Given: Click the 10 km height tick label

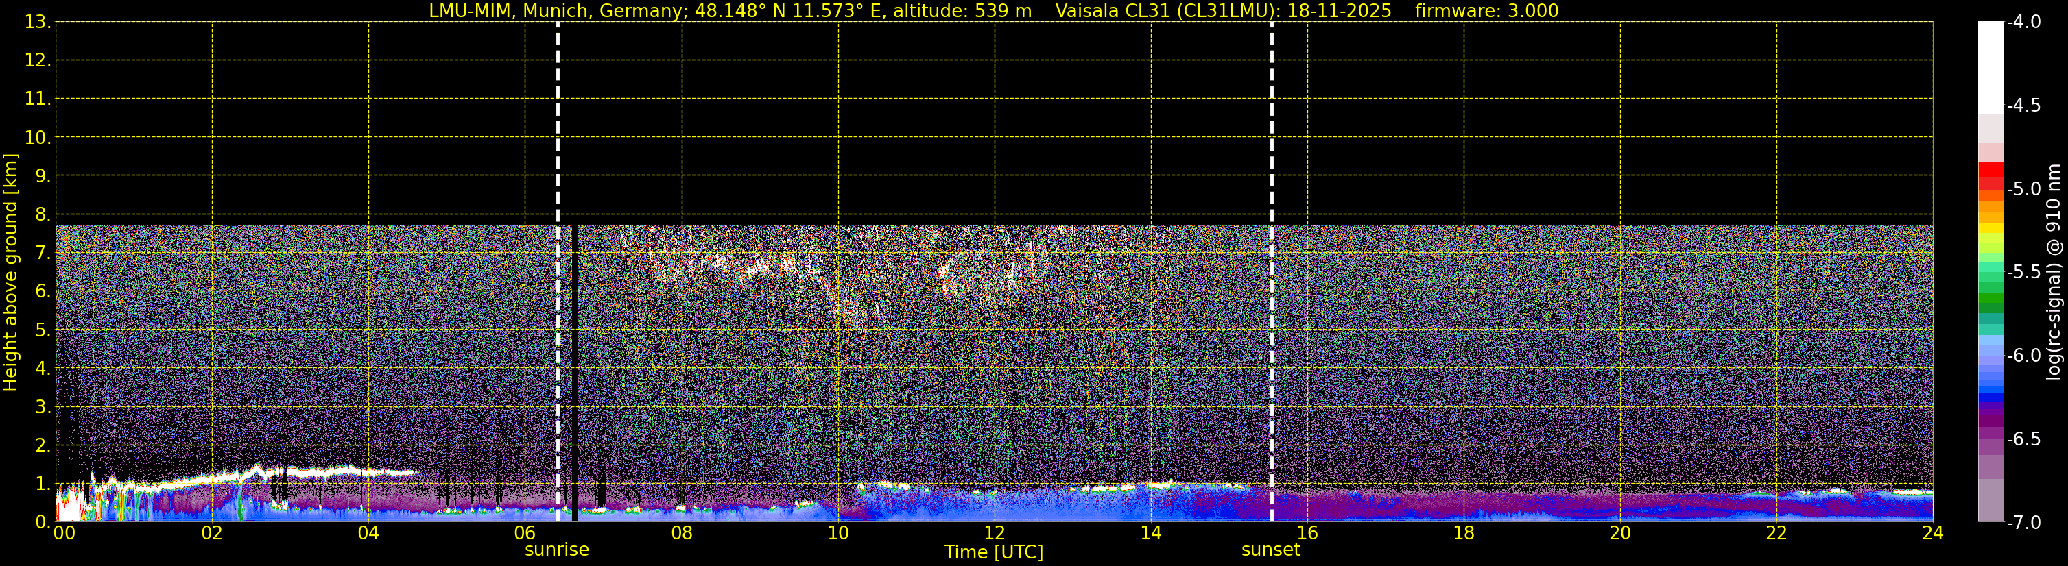Looking at the screenshot, I should point(35,138).
